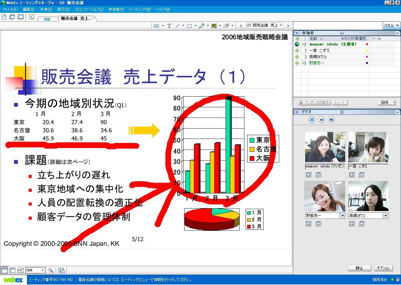Choose the Rectangle shape tool

189,26
